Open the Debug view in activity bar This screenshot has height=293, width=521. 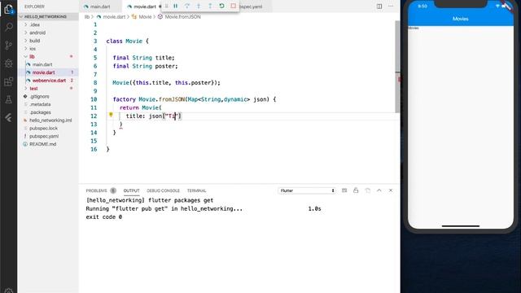9,63
